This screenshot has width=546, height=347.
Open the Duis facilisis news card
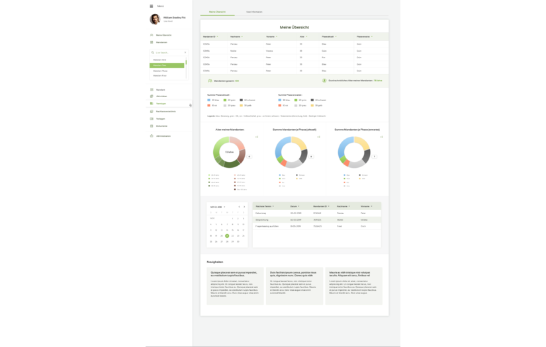[295, 286]
